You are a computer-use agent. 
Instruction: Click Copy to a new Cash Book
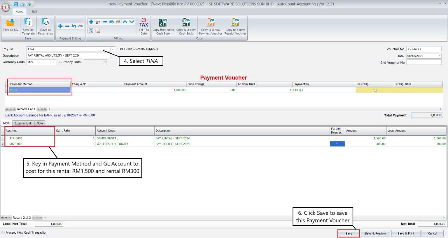186,27
